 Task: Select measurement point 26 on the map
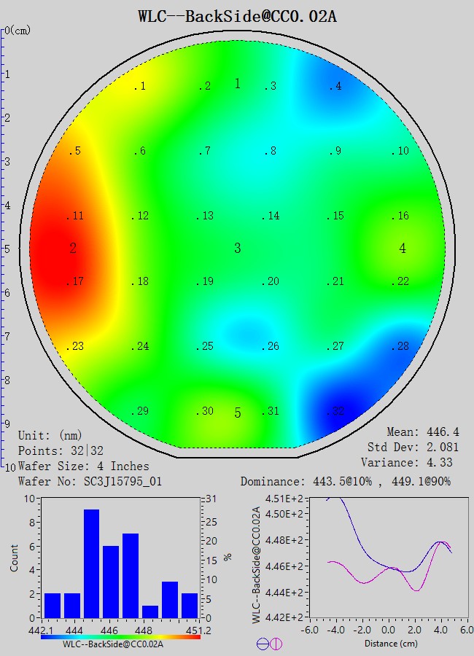[x=271, y=346]
